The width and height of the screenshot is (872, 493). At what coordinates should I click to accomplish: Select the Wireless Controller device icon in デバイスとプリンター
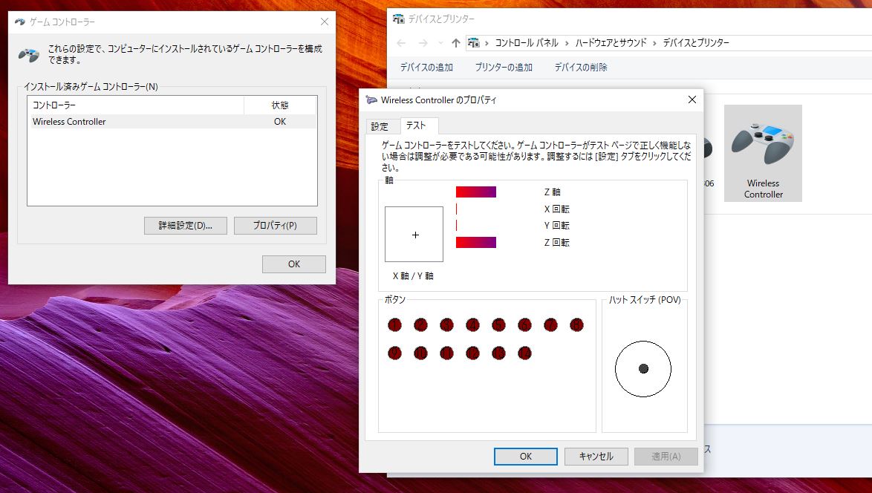(763, 154)
